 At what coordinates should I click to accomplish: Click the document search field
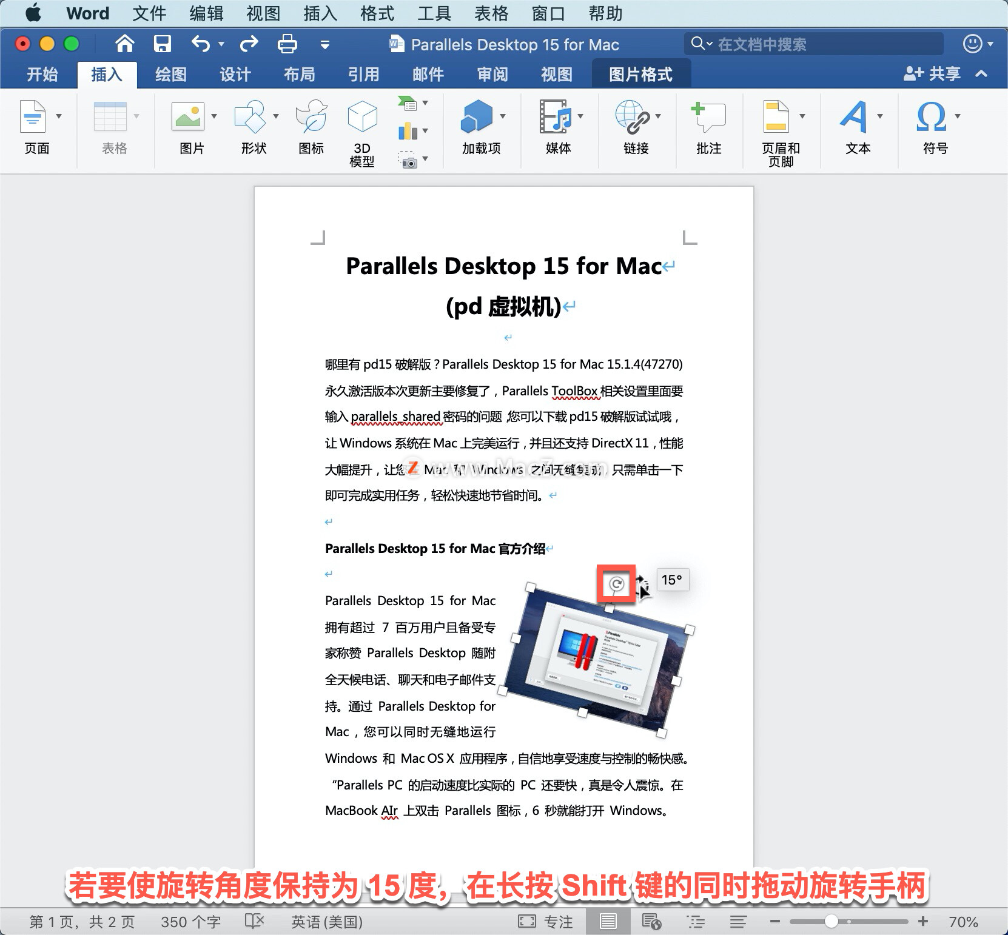tap(814, 44)
